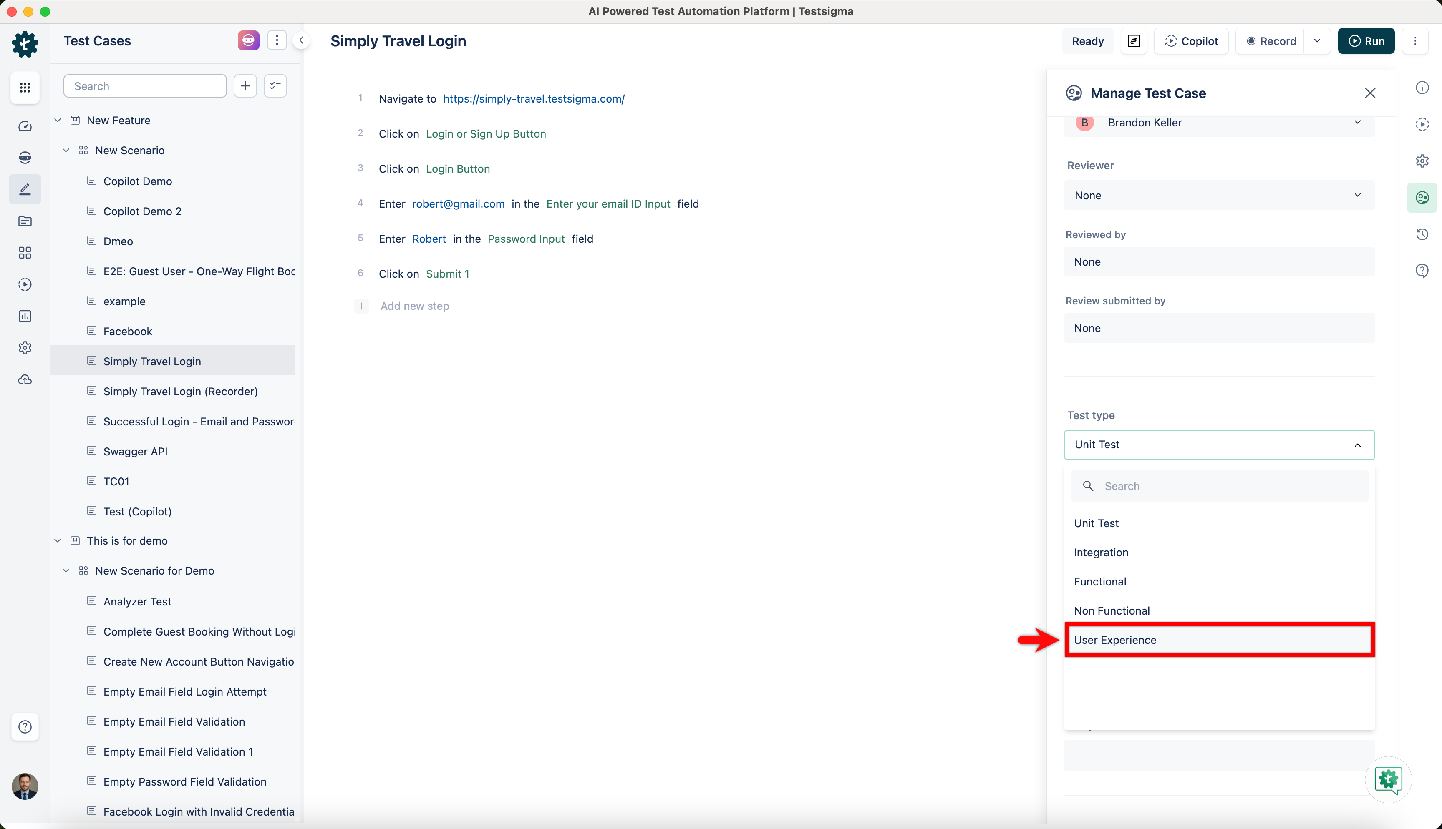Screen dimensions: 1442x829
Task: Run the Simply Travel Login test case
Action: [x=1366, y=40]
